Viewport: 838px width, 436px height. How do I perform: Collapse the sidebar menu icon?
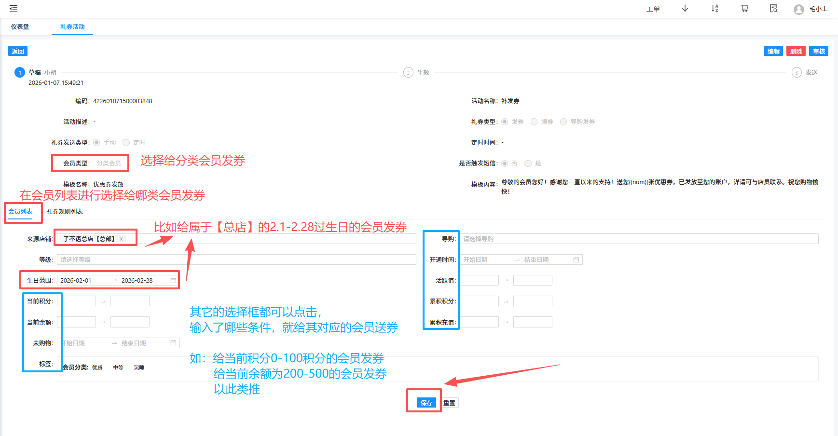14,9
